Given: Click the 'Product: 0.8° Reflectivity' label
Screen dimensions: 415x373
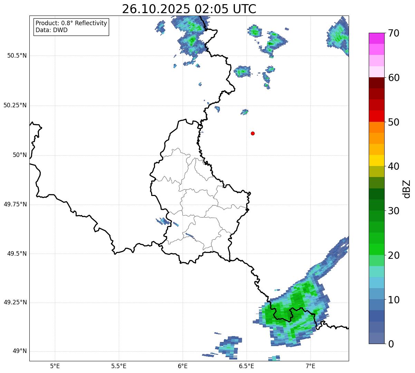Looking at the screenshot, I should pyautogui.click(x=71, y=23).
